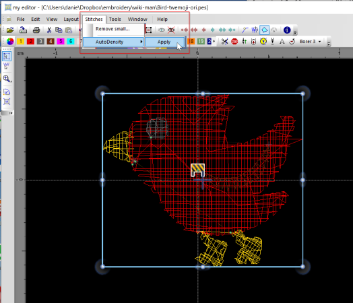Screen dimensions: 353x303
Task: Click the cut scissors icon
Action: (x=49, y=30)
